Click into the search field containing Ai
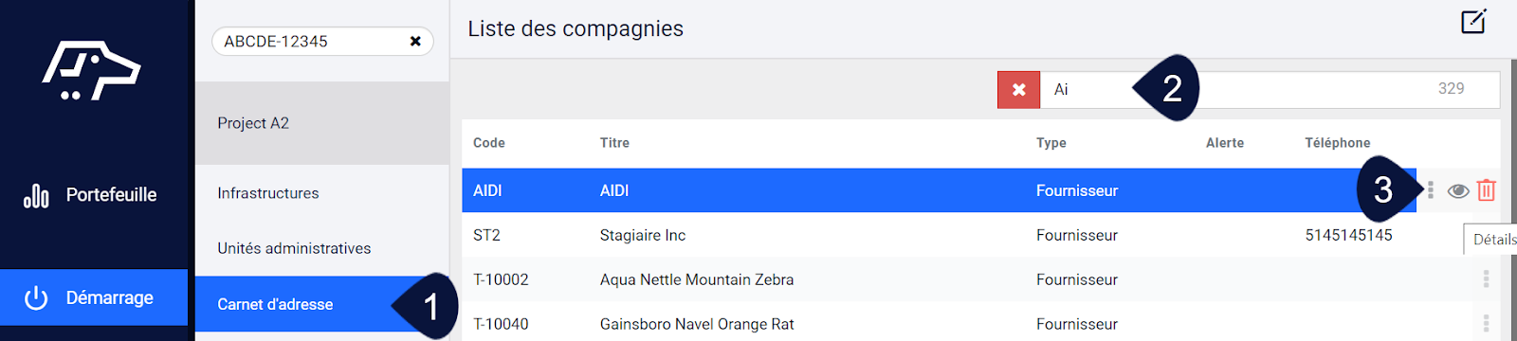 tap(1270, 89)
